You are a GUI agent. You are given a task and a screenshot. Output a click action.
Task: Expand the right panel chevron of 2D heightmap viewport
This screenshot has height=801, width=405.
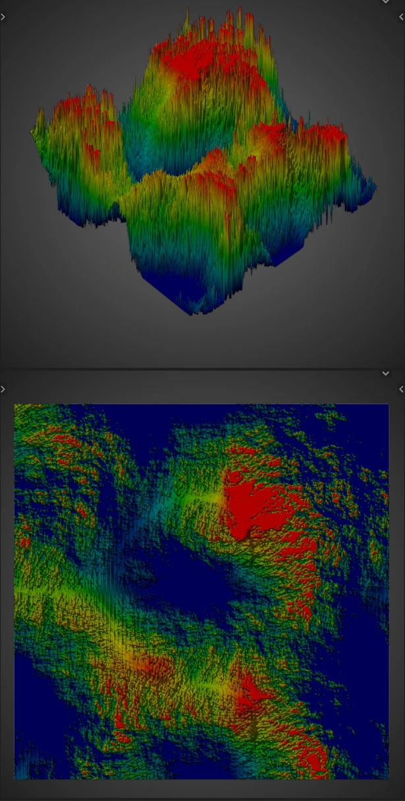click(402, 389)
